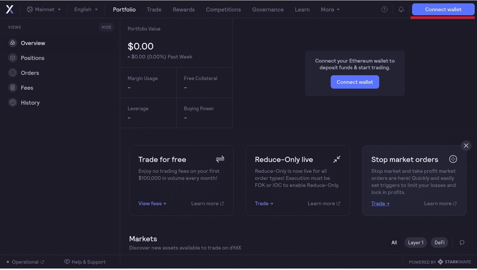Click the Positions cube icon
The height and width of the screenshot is (270, 477).
point(13,58)
